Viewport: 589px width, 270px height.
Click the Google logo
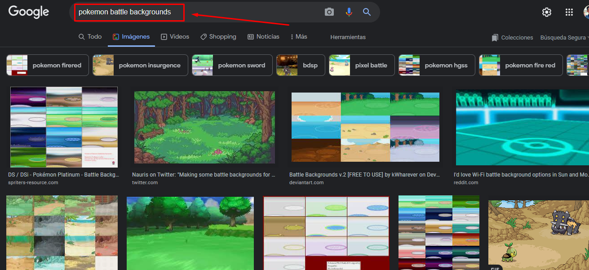tap(29, 12)
